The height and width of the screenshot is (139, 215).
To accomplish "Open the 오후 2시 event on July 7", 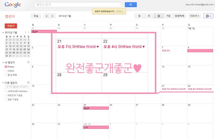I will [166, 51].
